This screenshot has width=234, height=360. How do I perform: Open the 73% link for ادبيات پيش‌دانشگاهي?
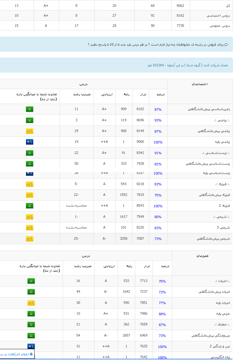tap(162, 292)
